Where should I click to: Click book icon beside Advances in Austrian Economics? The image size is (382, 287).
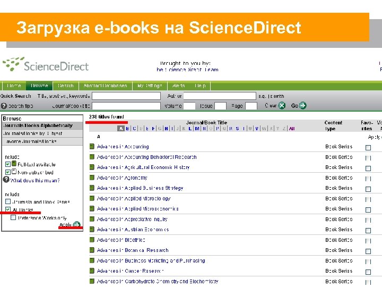coord(92,229)
